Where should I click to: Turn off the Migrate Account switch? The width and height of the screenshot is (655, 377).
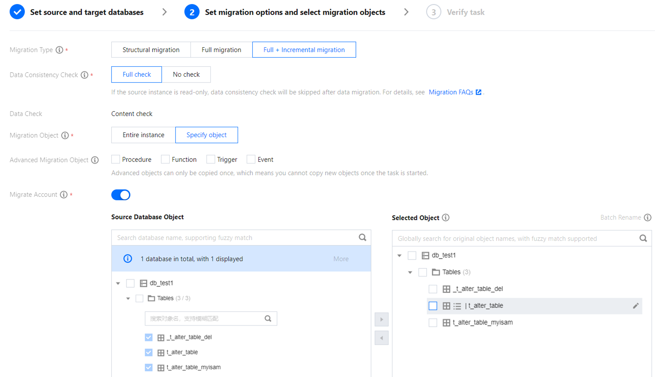click(121, 195)
